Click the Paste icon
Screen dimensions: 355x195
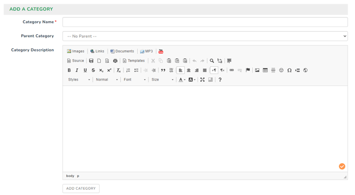coord(169,61)
